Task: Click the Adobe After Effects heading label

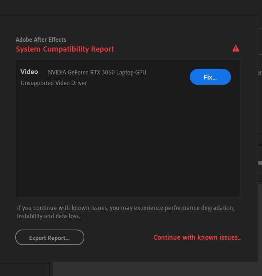Action: tap(41, 40)
